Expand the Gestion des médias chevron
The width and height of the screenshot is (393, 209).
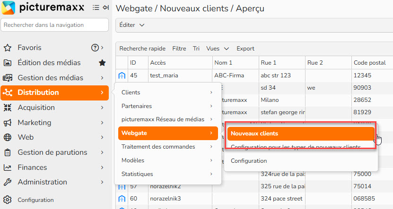click(x=102, y=78)
